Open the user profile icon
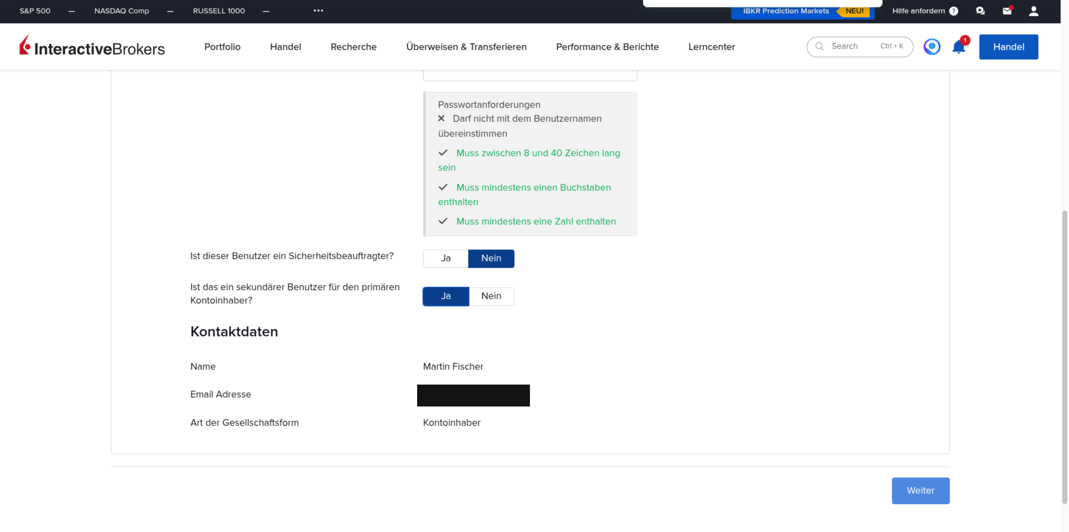 click(1034, 11)
